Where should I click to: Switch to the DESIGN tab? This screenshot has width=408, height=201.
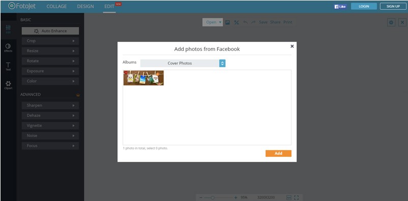tap(86, 7)
